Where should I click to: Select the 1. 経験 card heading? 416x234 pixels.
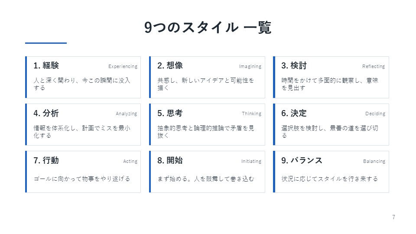click(46, 65)
